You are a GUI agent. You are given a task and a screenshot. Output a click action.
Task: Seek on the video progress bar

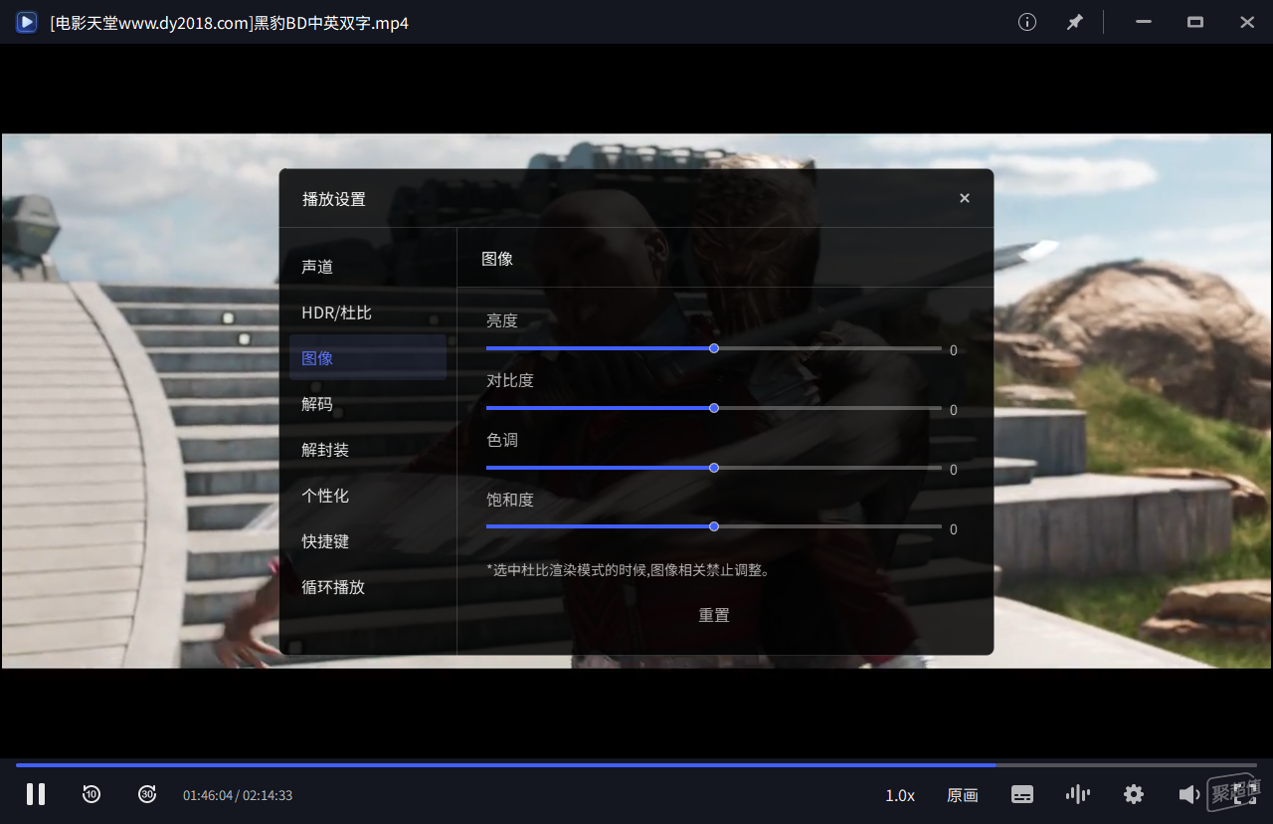[636, 765]
